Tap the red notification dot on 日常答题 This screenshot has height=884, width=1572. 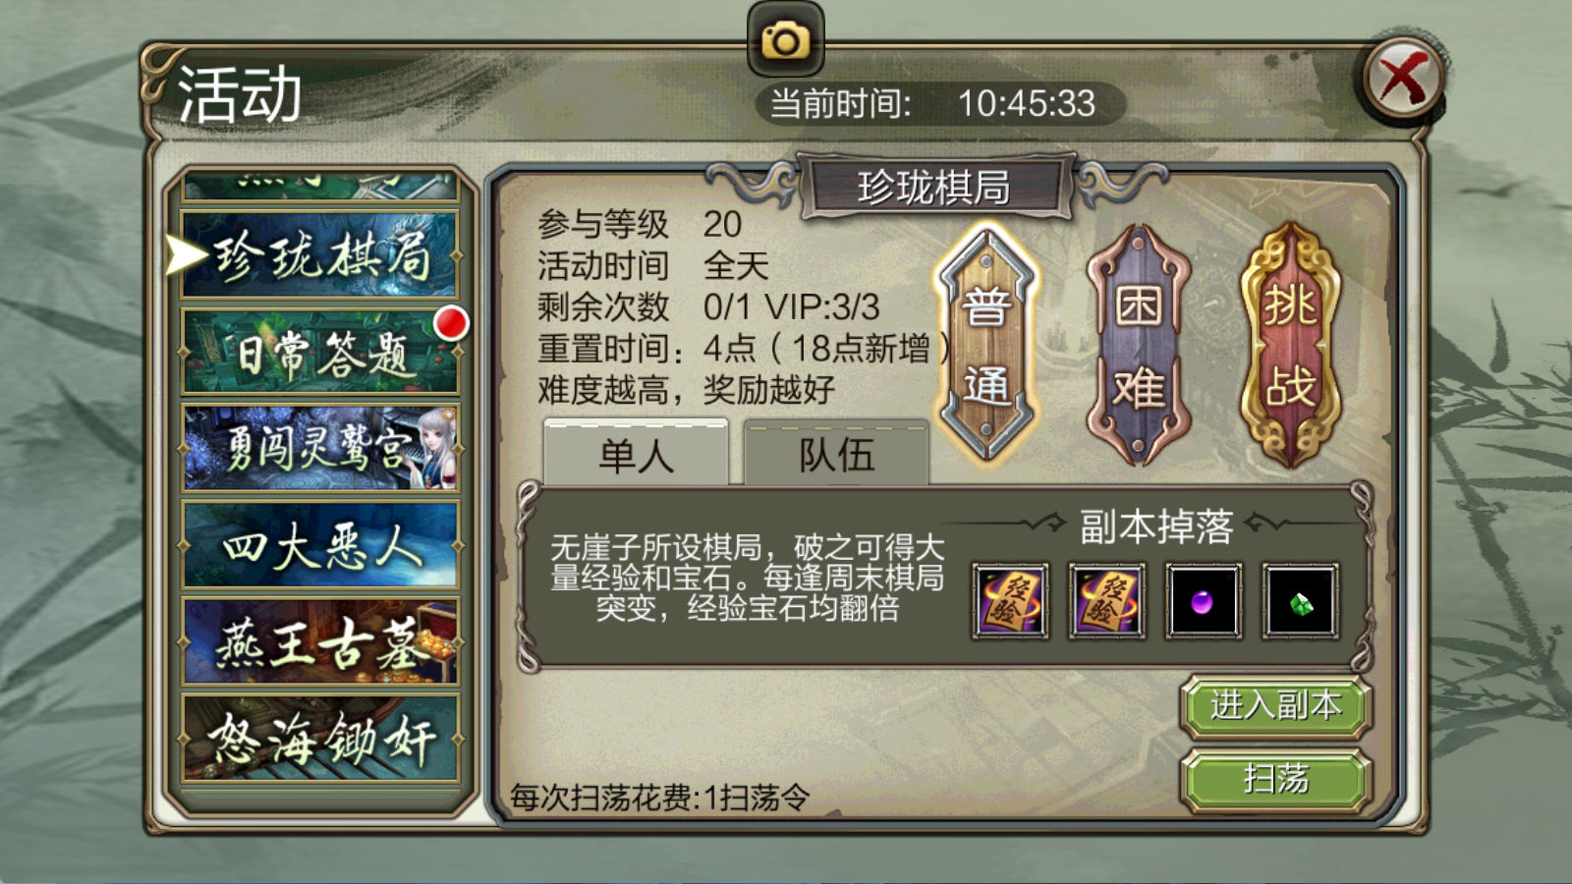pyautogui.click(x=451, y=322)
